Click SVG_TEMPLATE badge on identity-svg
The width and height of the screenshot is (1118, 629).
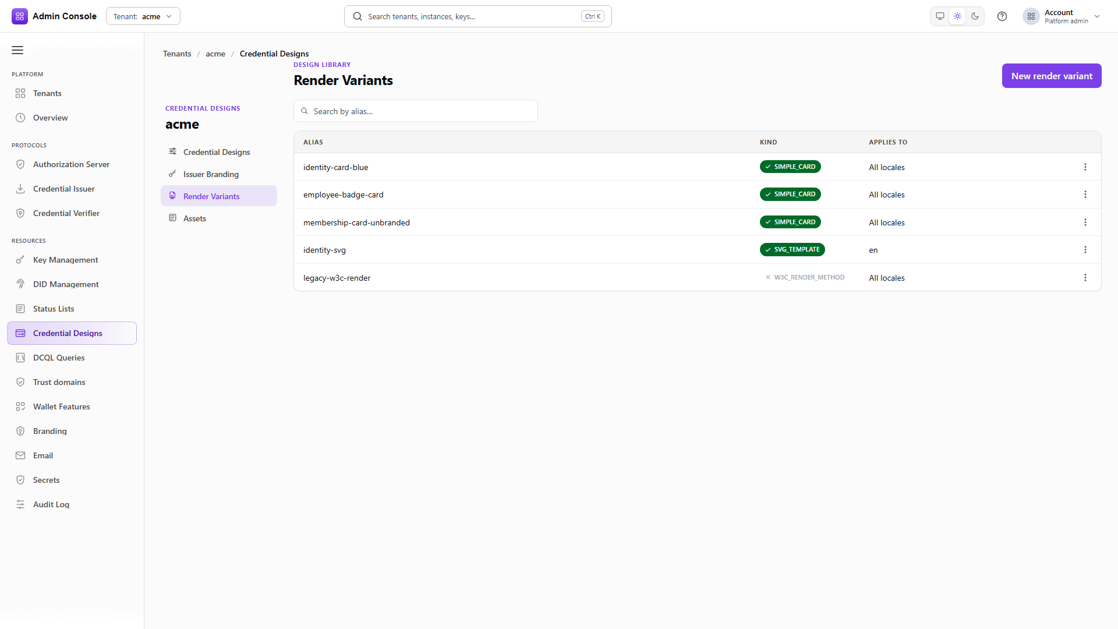pyautogui.click(x=792, y=249)
